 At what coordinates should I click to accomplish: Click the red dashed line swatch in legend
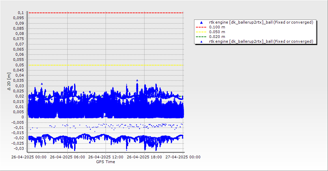click(x=201, y=27)
